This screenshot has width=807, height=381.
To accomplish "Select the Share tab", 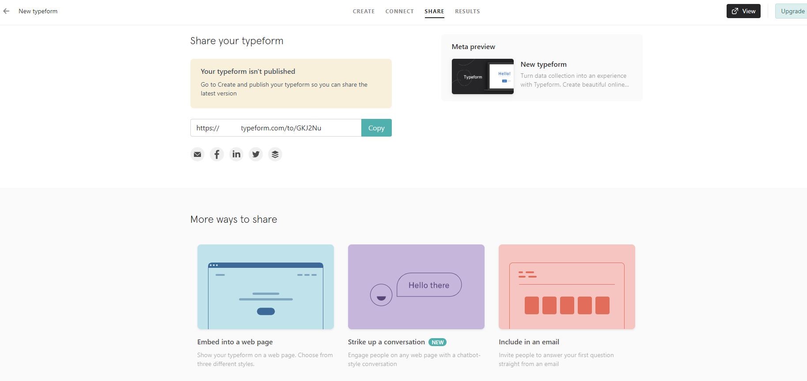I will [x=434, y=11].
